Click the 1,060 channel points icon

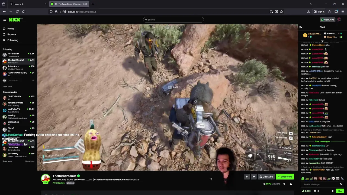click(x=306, y=191)
